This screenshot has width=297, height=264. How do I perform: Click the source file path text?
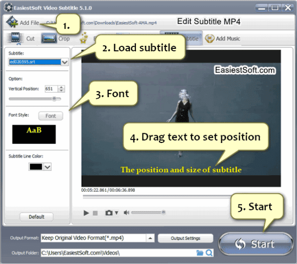click(x=119, y=23)
